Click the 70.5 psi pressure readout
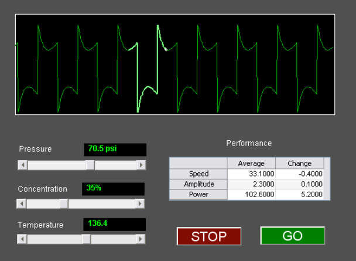 coord(115,149)
